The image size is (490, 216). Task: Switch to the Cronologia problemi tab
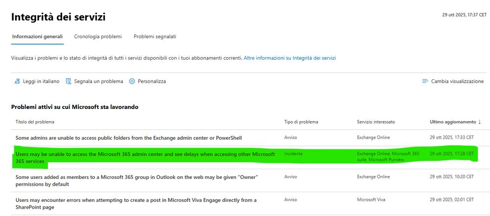[x=98, y=37]
